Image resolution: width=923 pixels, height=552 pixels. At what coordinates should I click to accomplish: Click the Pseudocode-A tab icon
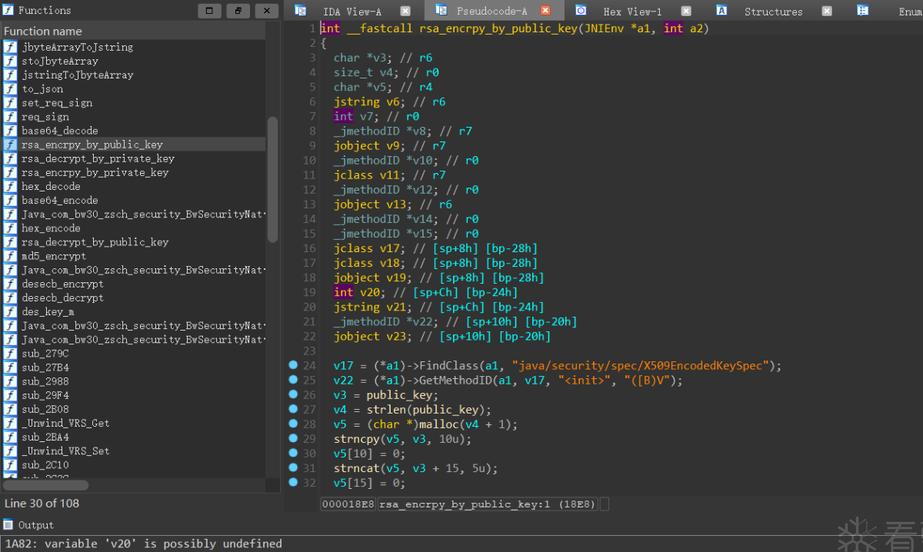(x=442, y=11)
